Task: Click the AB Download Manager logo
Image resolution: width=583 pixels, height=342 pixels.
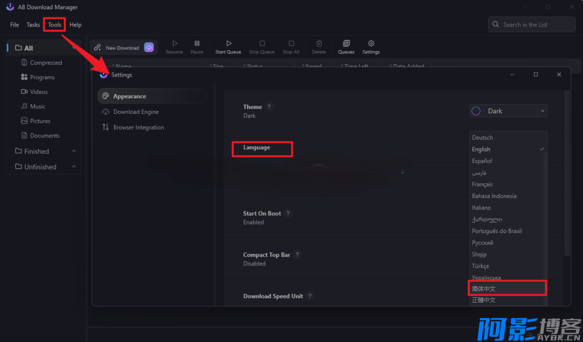Action: 10,7
